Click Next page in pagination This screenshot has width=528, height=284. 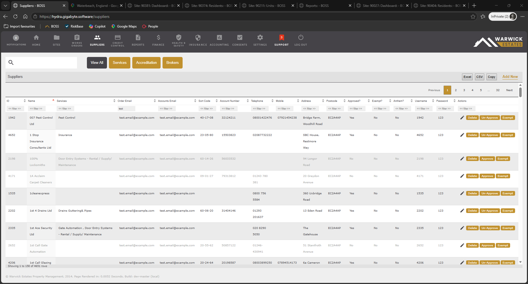(x=509, y=90)
